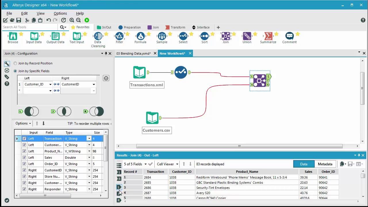Click the Join node on the canvas

(x=260, y=80)
